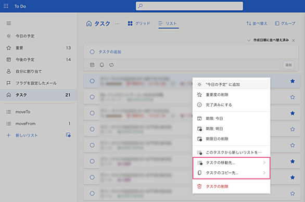This screenshot has width=305, height=202.
Task: Remove the 作成日順に並べ替え済み sort option
Action: 294,40
